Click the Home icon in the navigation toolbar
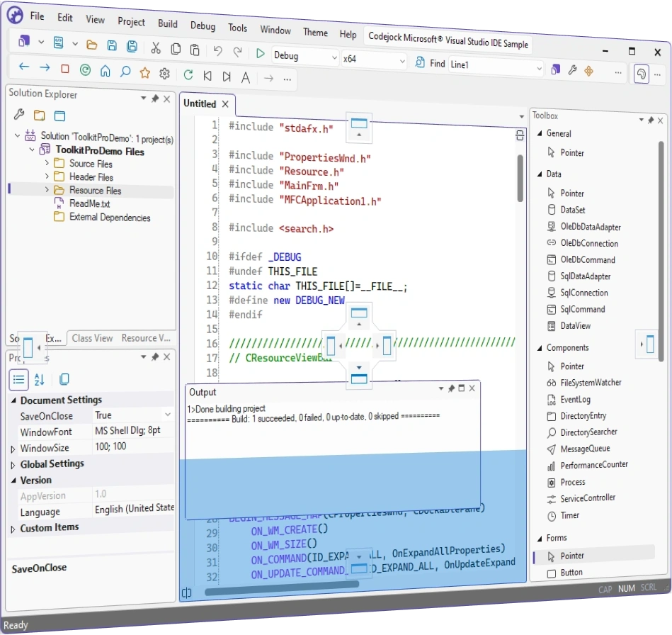This screenshot has height=635, width=672. click(x=105, y=71)
